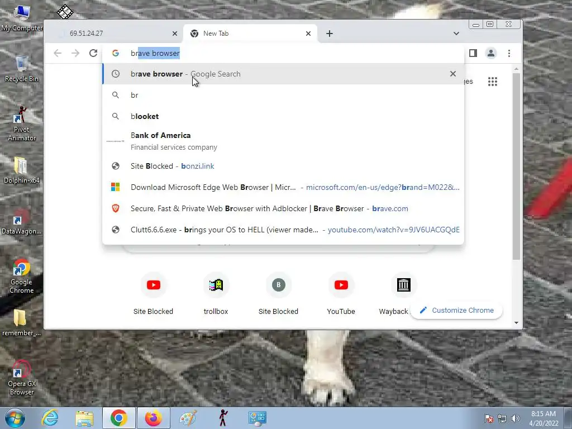
Task: Open the YouTube shortcut tile
Action: tap(341, 294)
